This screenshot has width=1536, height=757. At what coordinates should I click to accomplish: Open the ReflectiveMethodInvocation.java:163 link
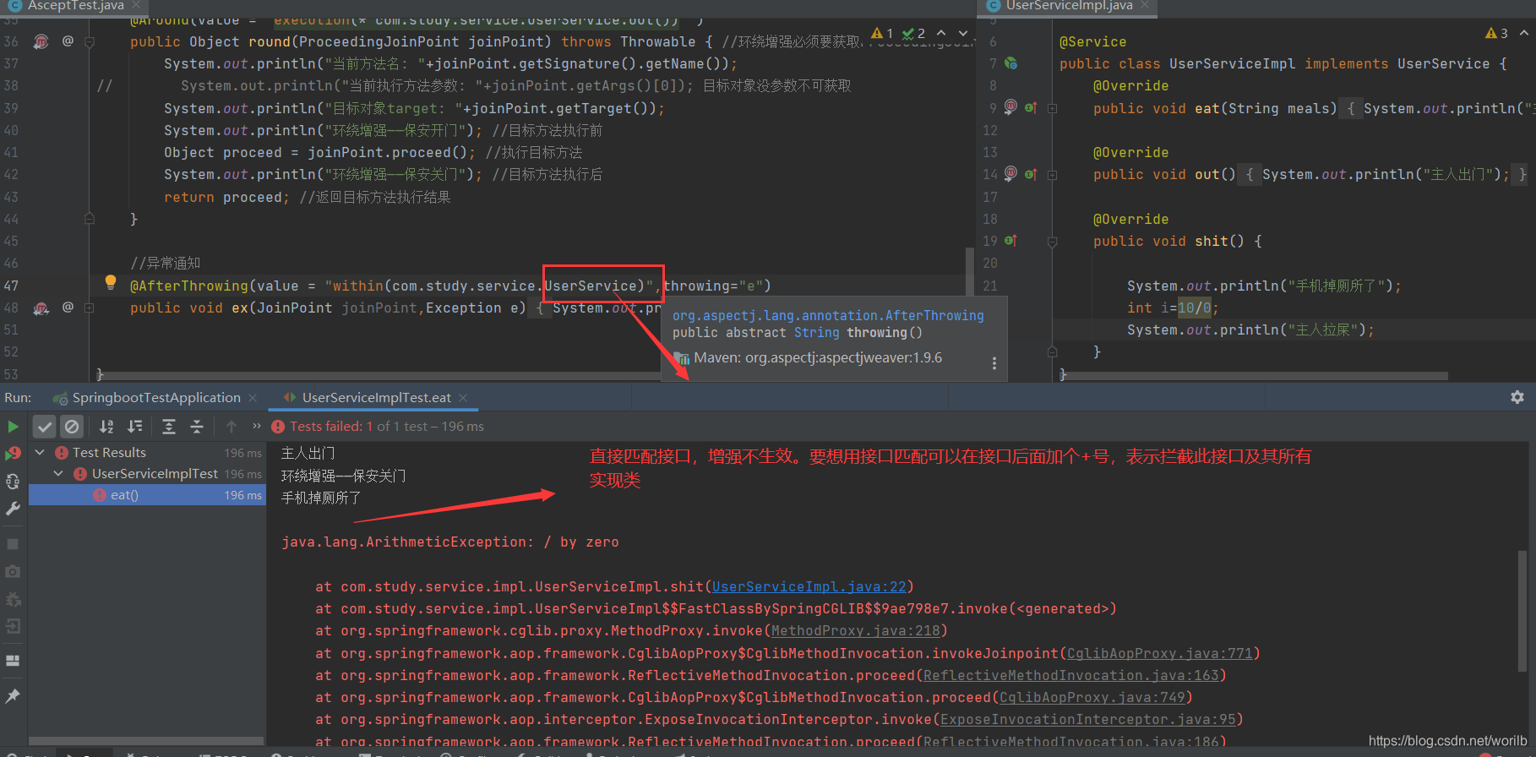[1070, 675]
